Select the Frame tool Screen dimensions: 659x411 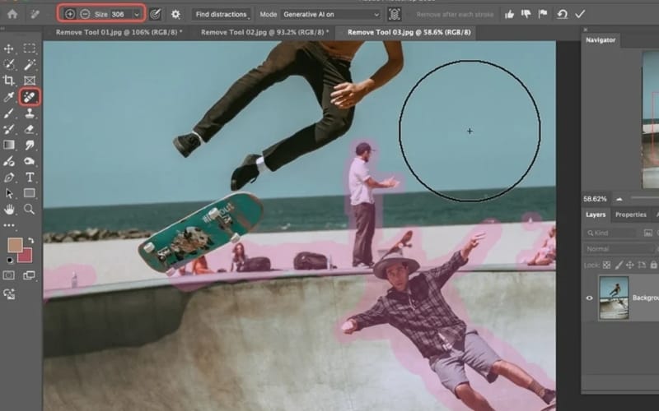click(30, 81)
